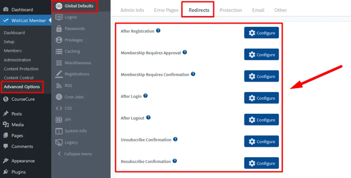The height and width of the screenshot is (178, 351).
Task: Click the Miscellaneous grid icon
Action: [59, 63]
